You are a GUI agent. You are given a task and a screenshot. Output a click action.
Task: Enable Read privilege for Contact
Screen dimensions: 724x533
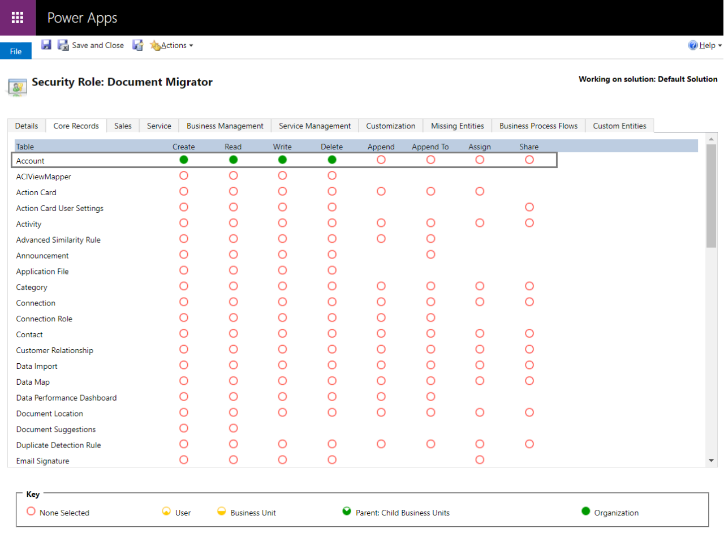[233, 333]
